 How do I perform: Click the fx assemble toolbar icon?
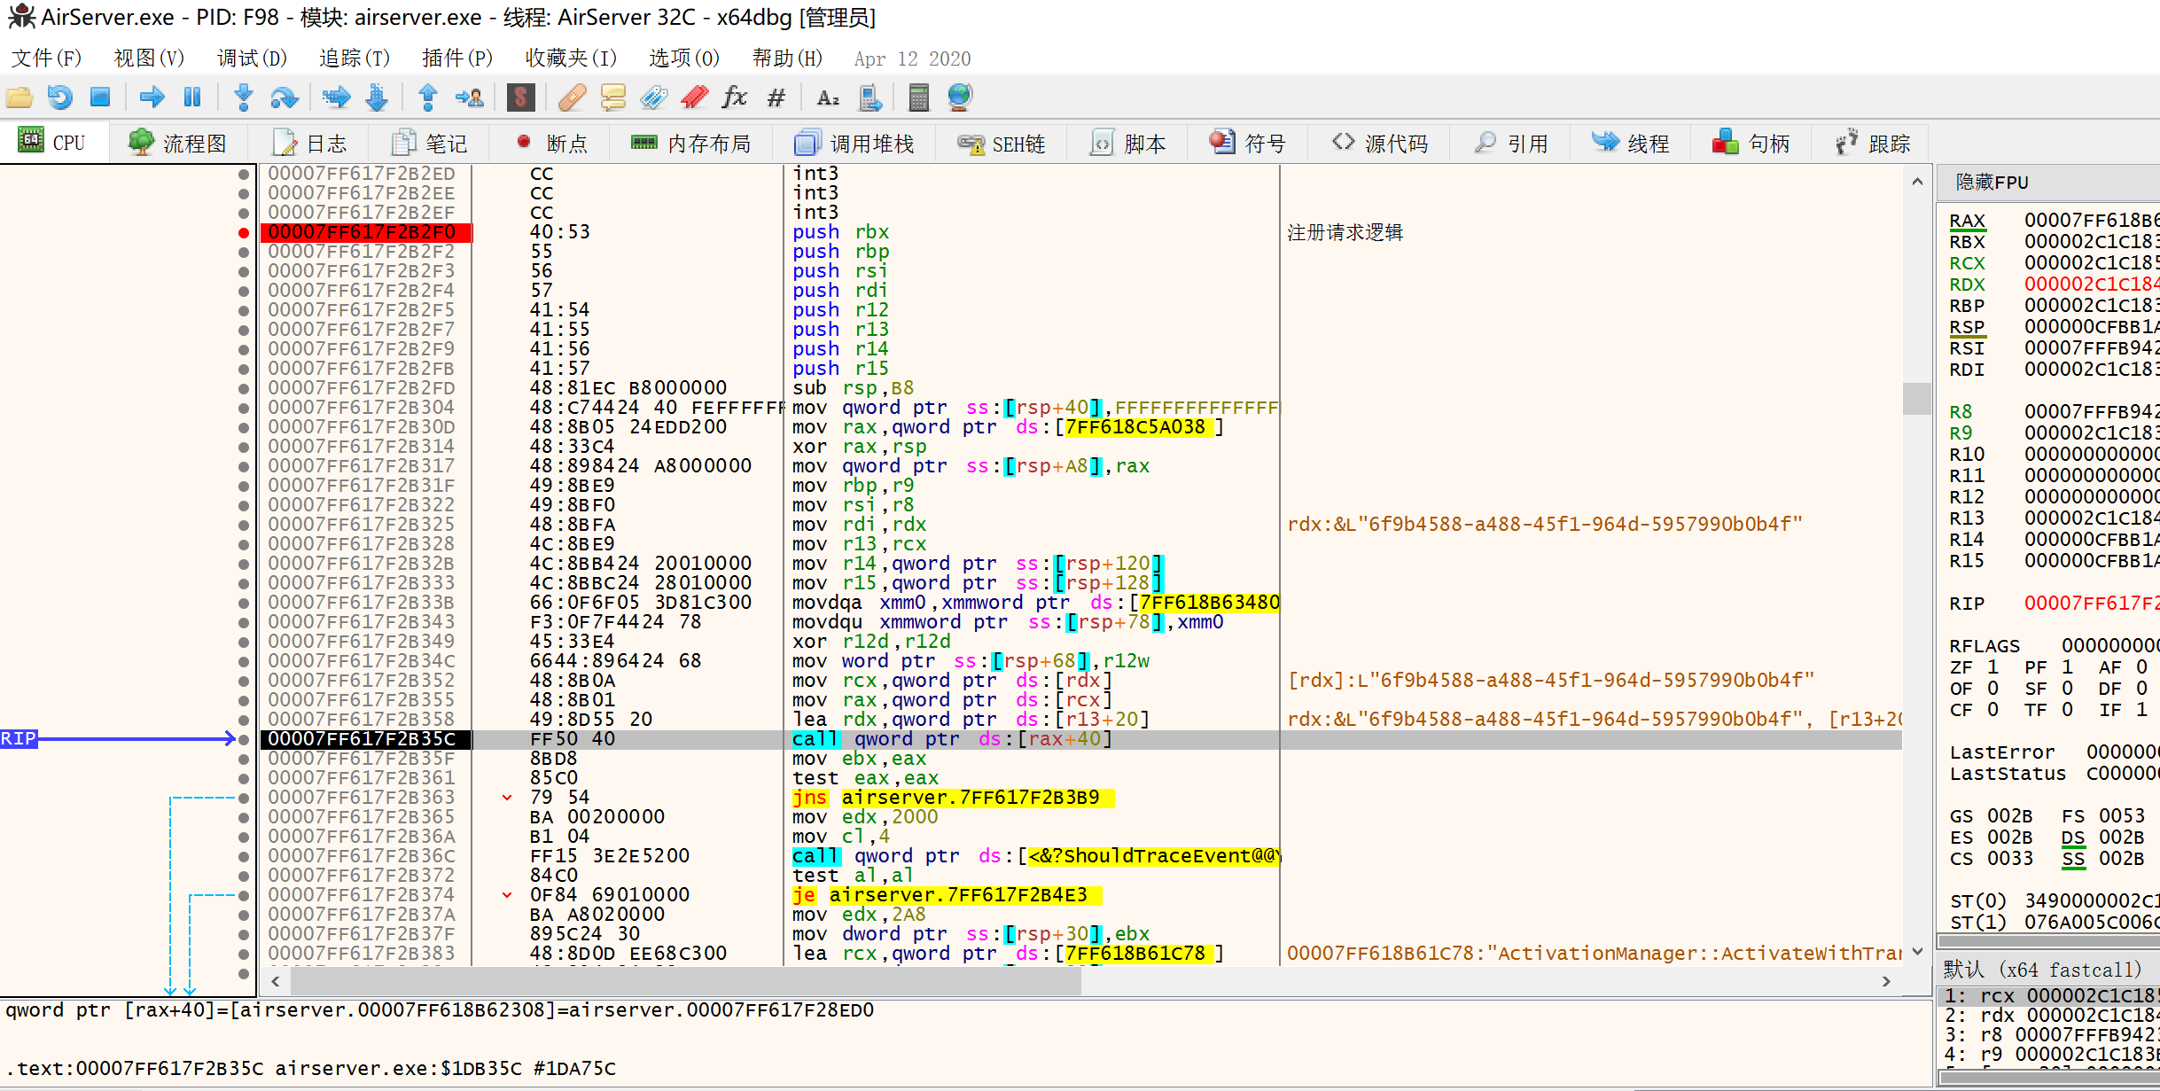click(735, 97)
